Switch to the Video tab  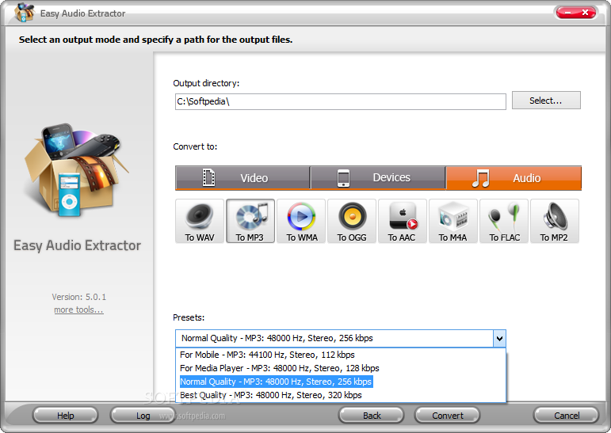click(x=242, y=178)
